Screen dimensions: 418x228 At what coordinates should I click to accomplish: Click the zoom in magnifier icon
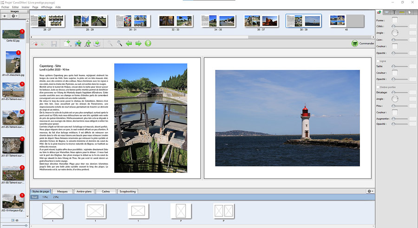pos(119,44)
